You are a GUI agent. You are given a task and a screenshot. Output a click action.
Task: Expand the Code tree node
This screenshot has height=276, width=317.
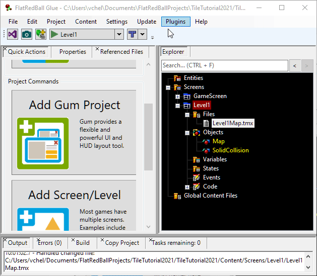point(187,187)
